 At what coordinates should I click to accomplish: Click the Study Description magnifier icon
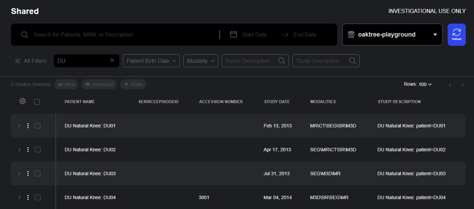click(x=353, y=61)
